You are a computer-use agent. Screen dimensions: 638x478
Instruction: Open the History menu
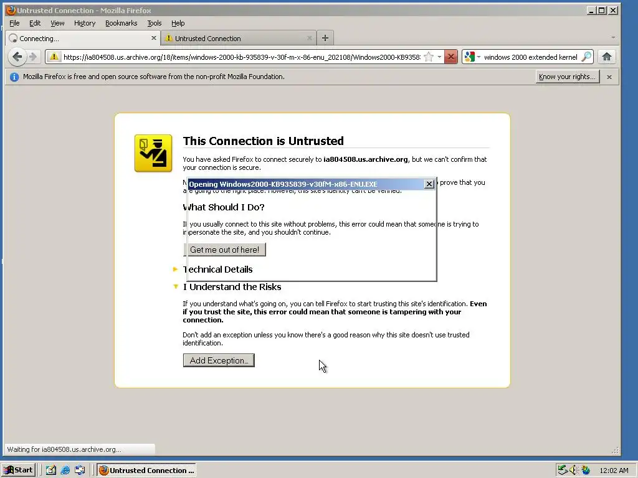tap(85, 23)
